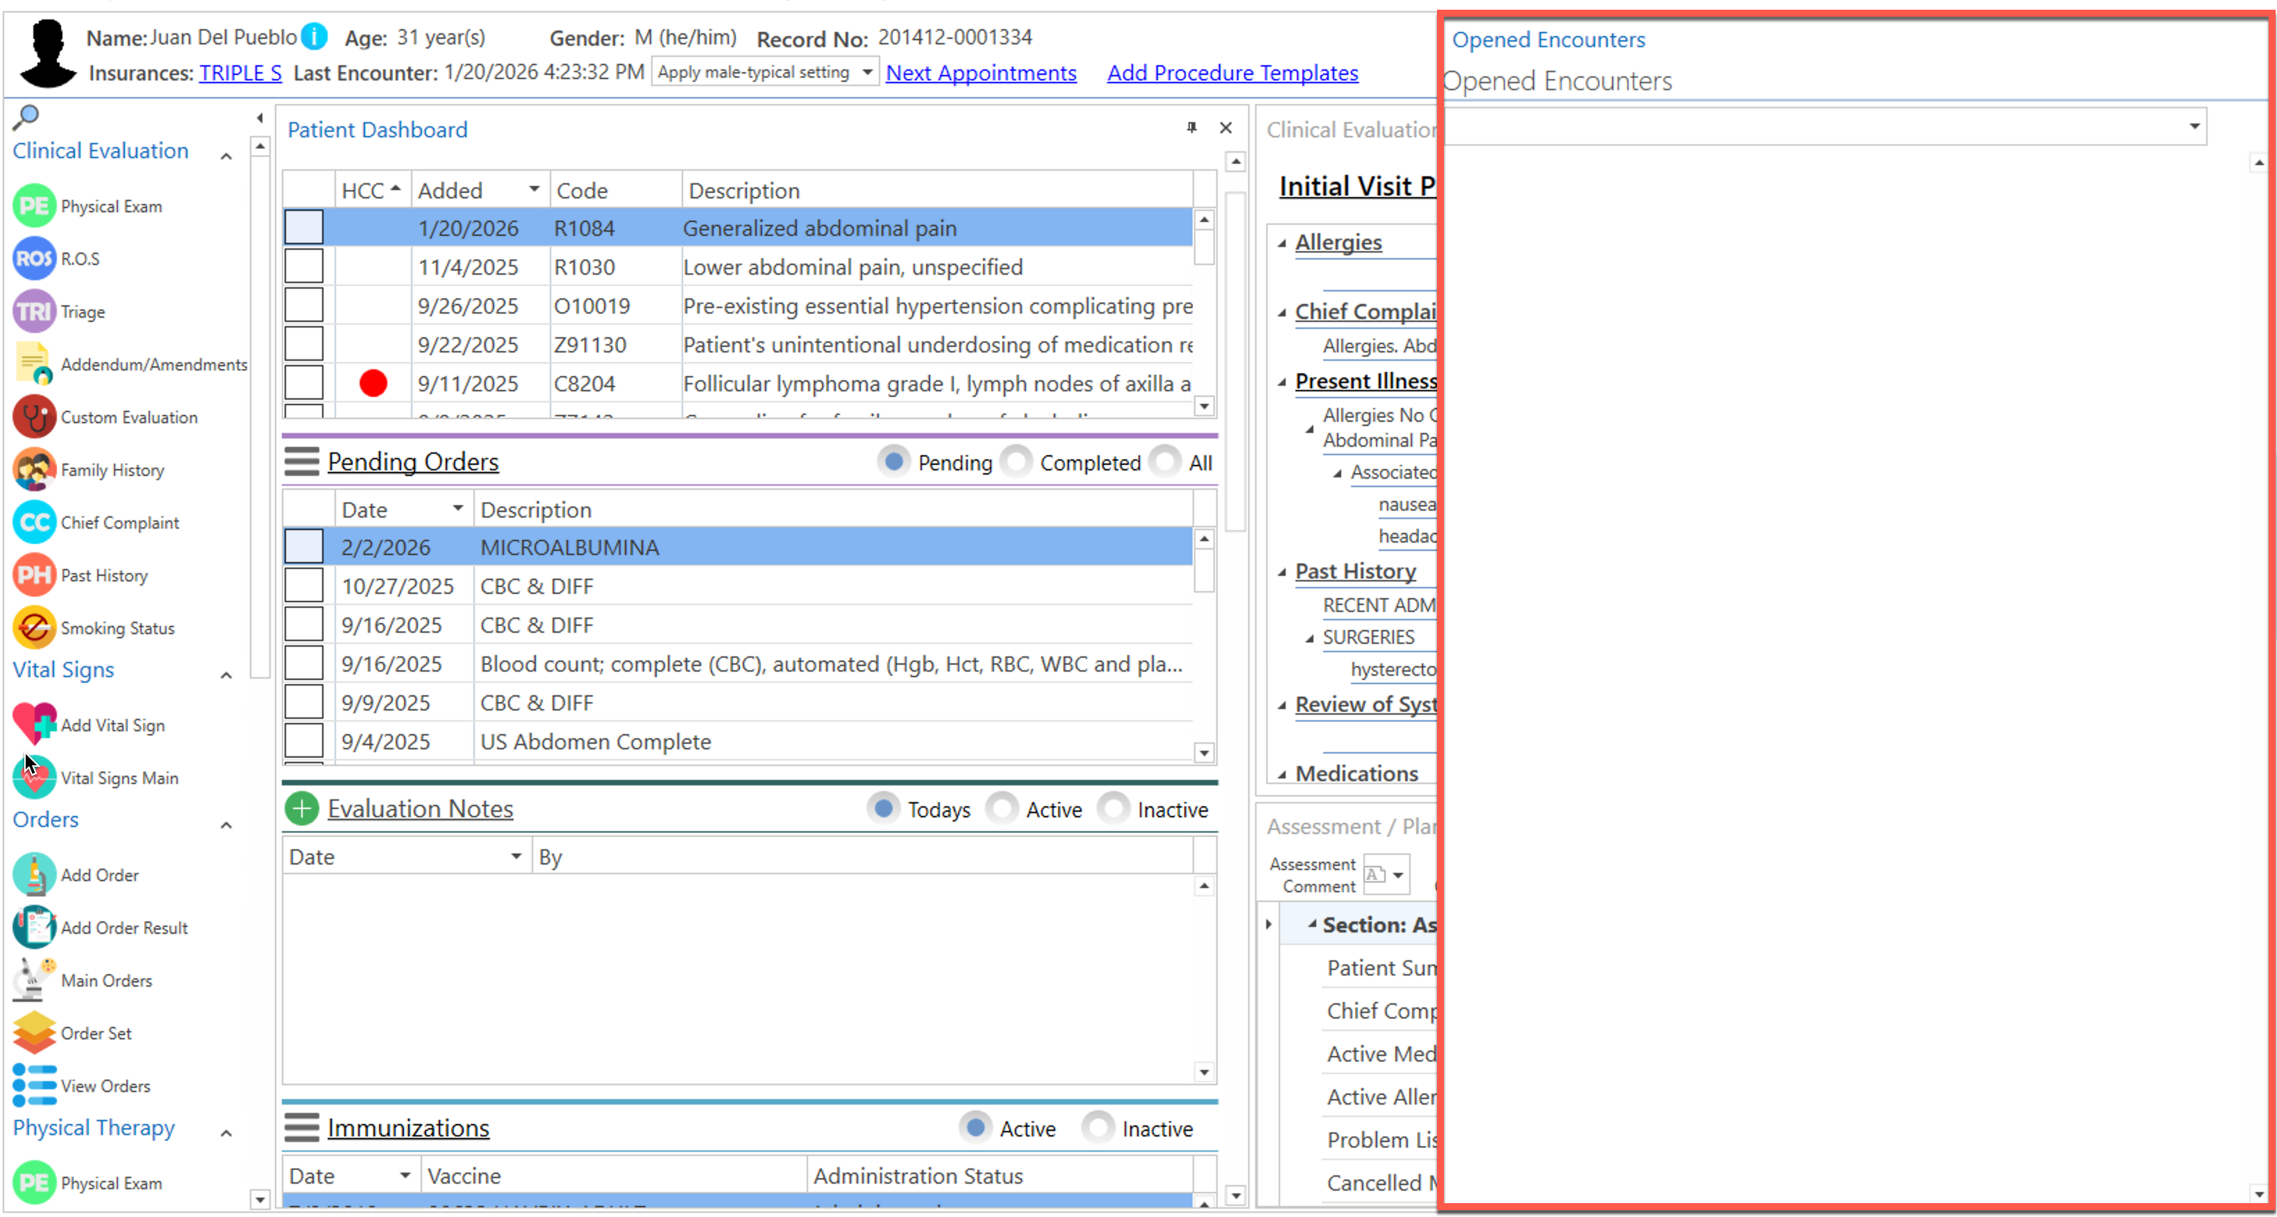Click the search magnifier icon in sidebar
The height and width of the screenshot is (1217, 2277).
pos(26,116)
